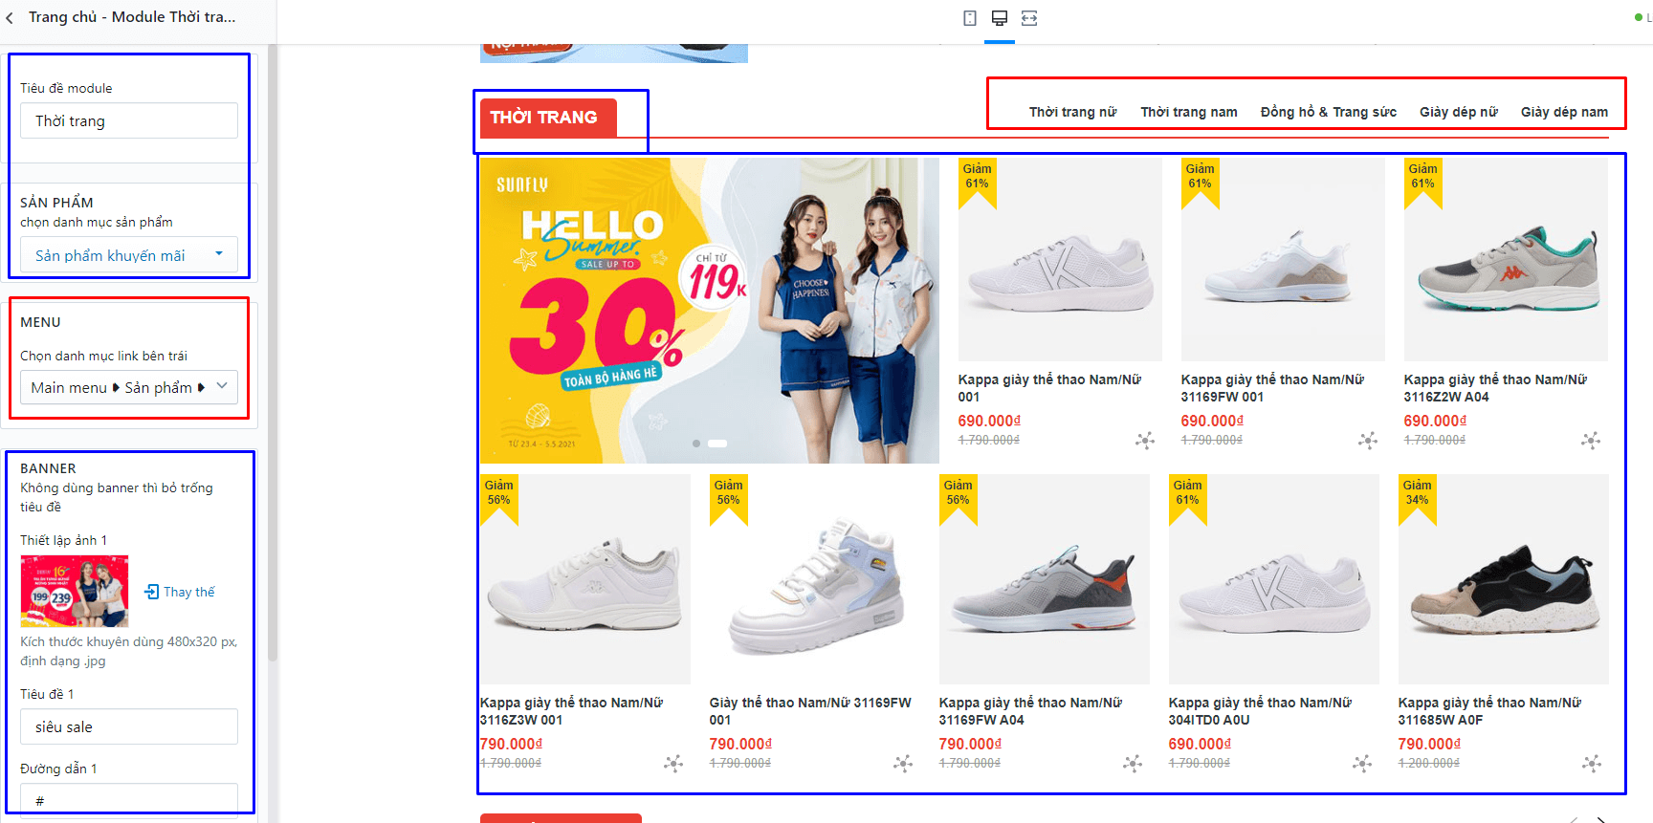
Task: Select the second banner slide indicator
Action: click(717, 444)
